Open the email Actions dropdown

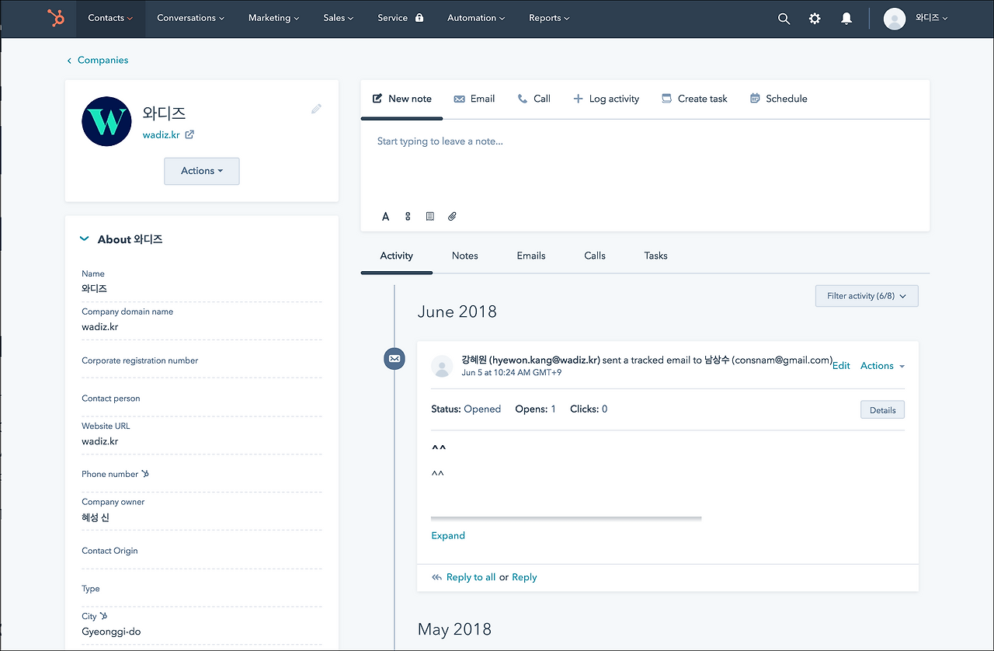(x=883, y=366)
